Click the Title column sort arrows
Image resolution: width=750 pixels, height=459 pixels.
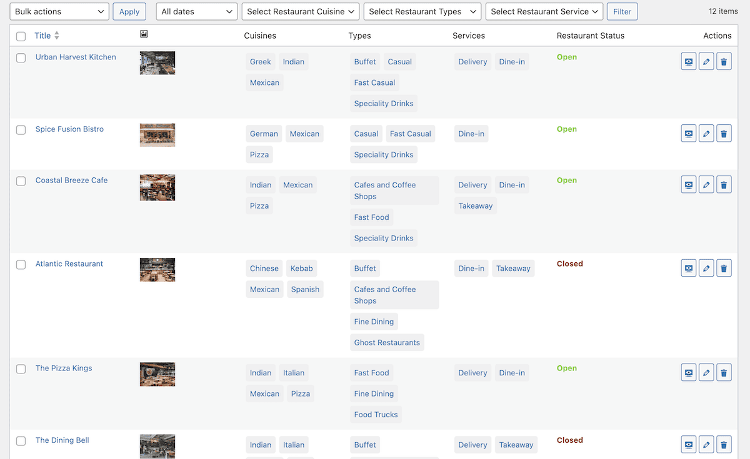point(57,36)
